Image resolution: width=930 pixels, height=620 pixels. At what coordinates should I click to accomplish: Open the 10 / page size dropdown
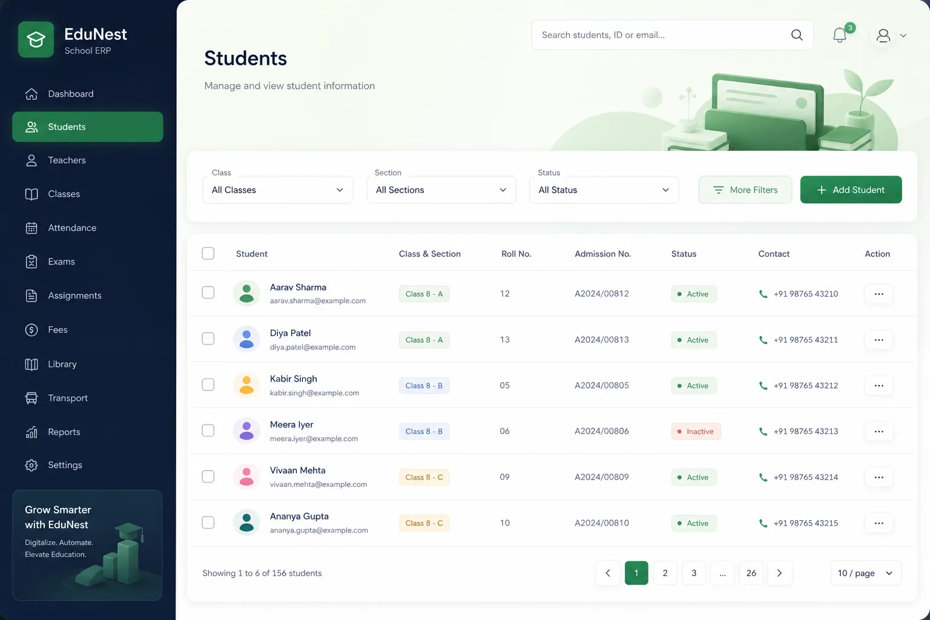point(866,573)
